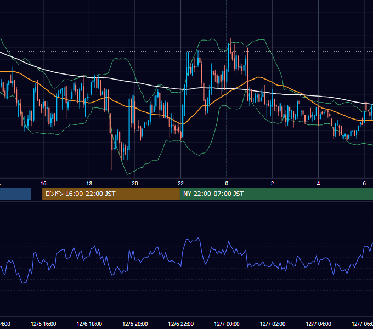Click the 12/6 16:00 date label
The image size is (373, 329).
(43, 324)
